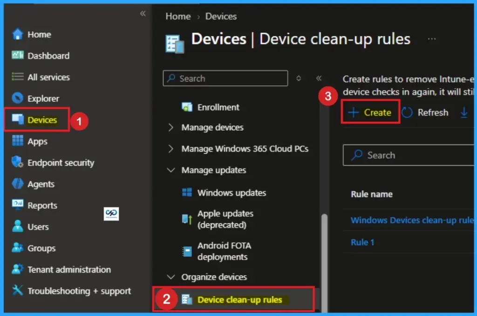Click the Groups people icon
Viewport: 477px width, 316px height.
click(x=18, y=248)
